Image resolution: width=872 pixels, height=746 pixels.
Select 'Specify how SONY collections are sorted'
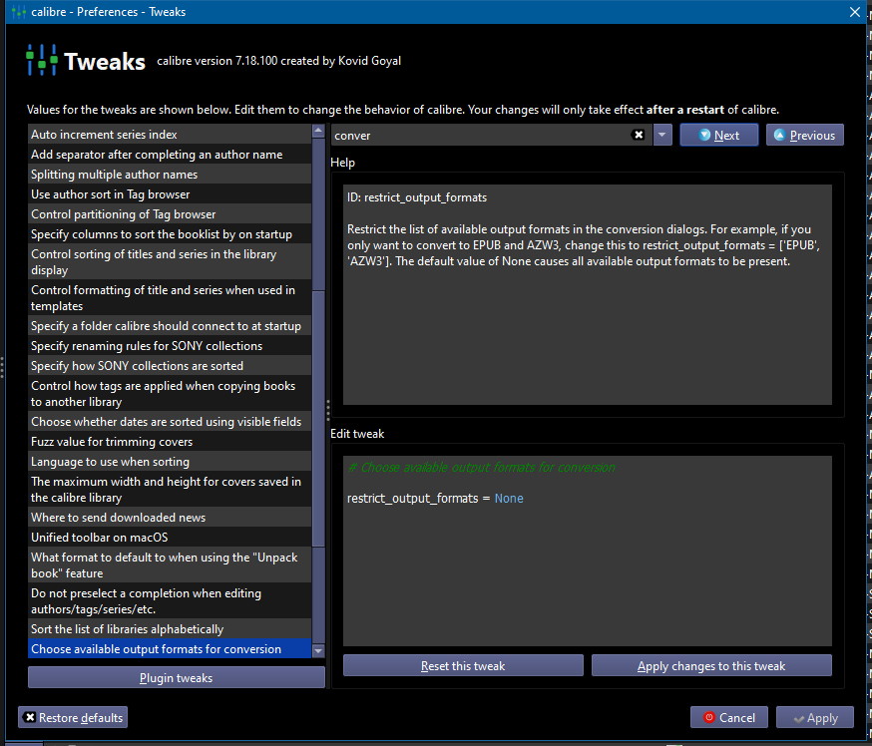(170, 366)
